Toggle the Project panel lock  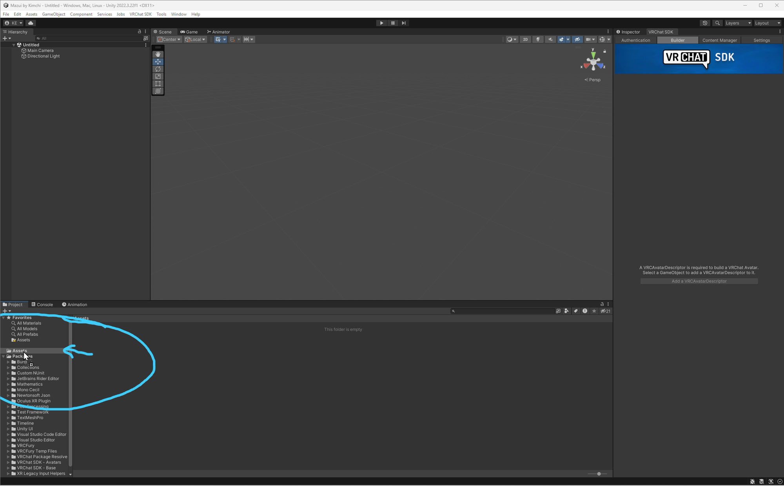coord(602,304)
